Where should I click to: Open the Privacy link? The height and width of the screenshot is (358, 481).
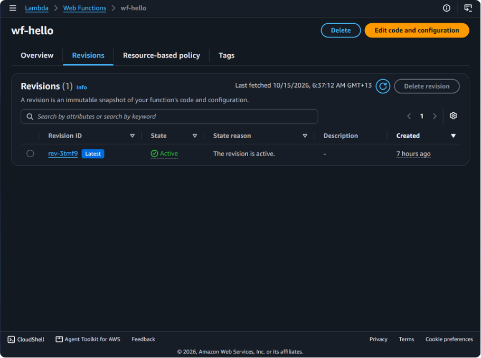tap(378, 339)
